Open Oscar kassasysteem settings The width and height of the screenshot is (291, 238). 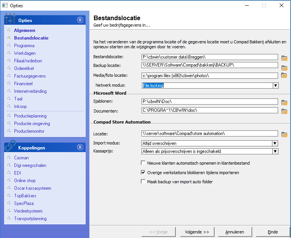(32, 188)
